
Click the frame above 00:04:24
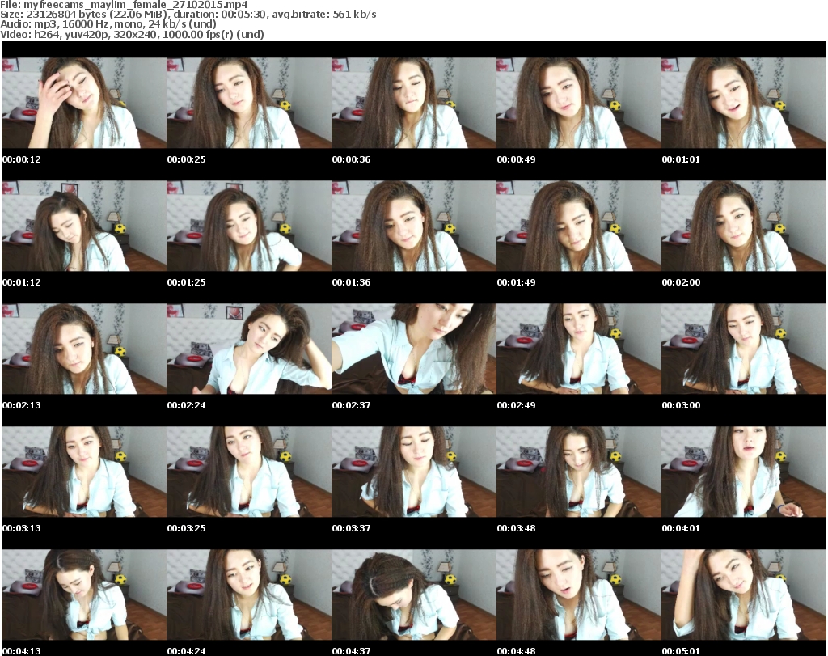coord(249,595)
